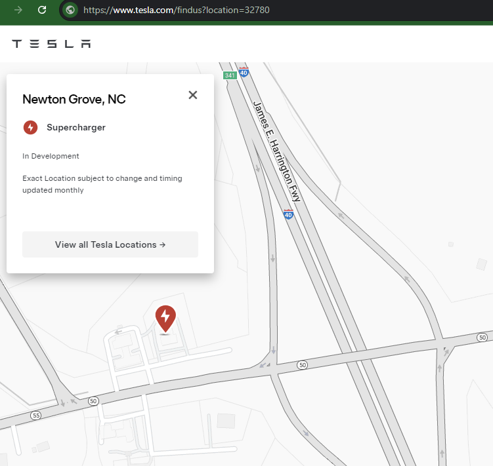Click James E. Harrington Fwy label
493x466 pixels.
point(277,151)
